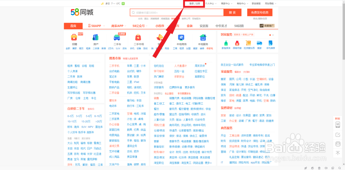The height and width of the screenshot is (170, 345).
Task: Open the 二手市场 shopping bag icon
Action: [138, 38]
